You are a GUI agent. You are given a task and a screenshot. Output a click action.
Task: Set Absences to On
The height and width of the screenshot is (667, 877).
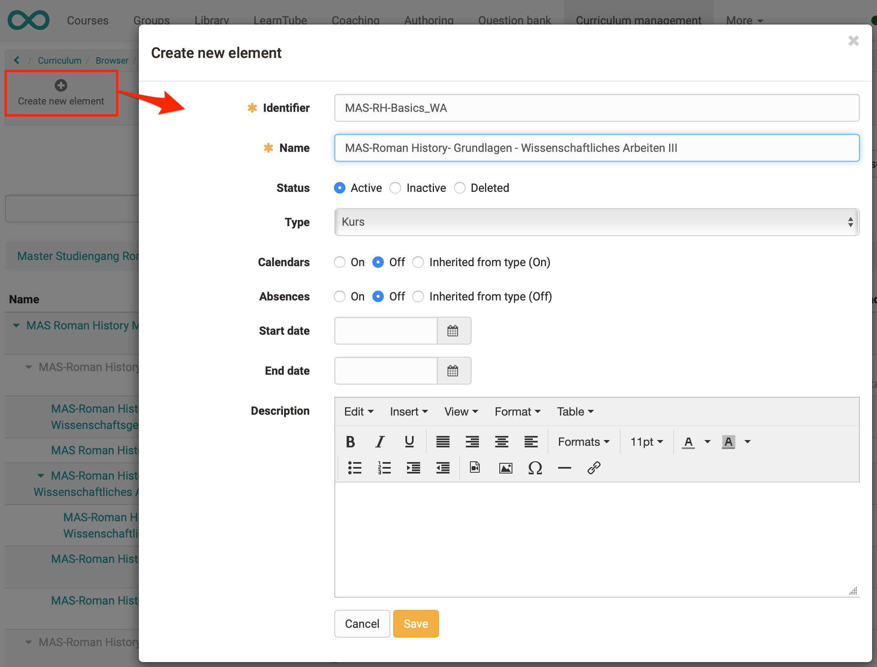340,296
